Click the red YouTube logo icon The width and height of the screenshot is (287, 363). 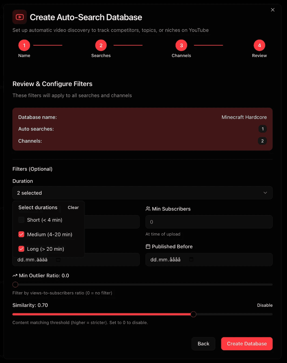tap(20, 17)
